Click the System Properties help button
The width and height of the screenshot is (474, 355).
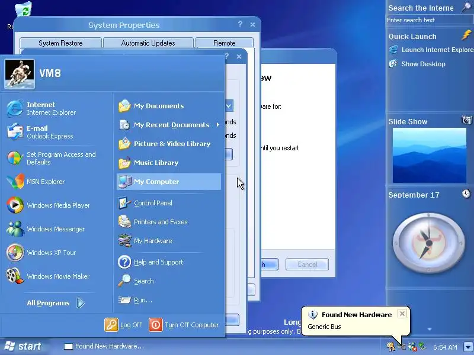point(240,24)
